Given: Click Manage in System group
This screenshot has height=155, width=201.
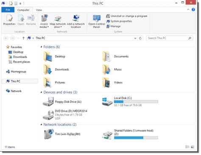Looking at the screenshot, I should click(x=113, y=26).
